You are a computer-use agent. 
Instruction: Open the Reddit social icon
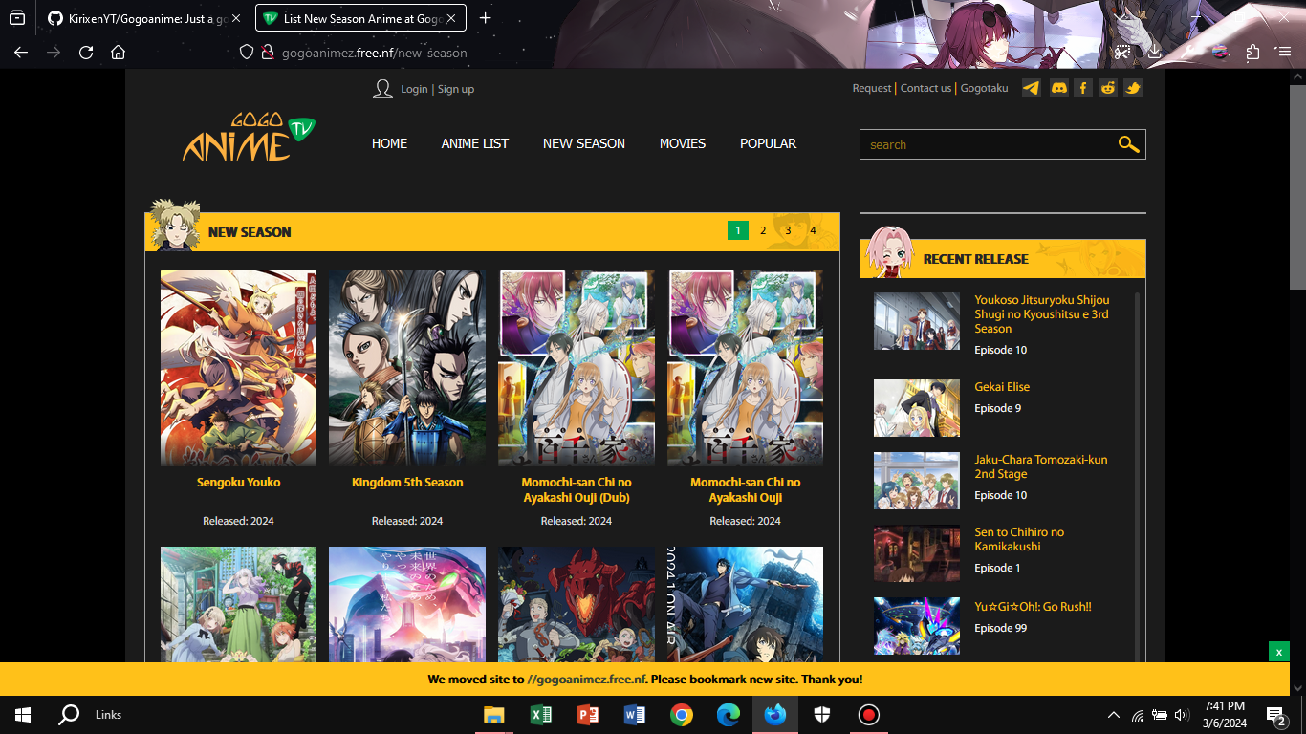[x=1108, y=88]
